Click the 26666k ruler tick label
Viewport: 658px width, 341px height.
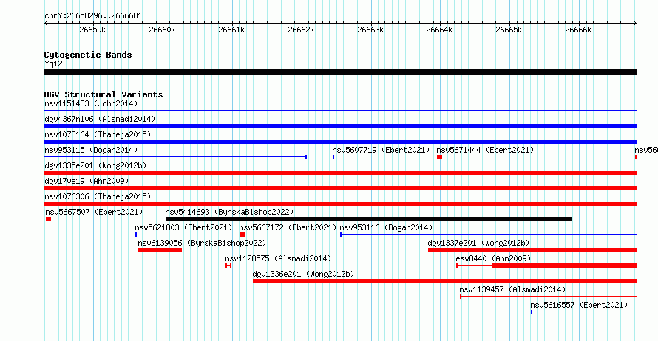(x=578, y=30)
